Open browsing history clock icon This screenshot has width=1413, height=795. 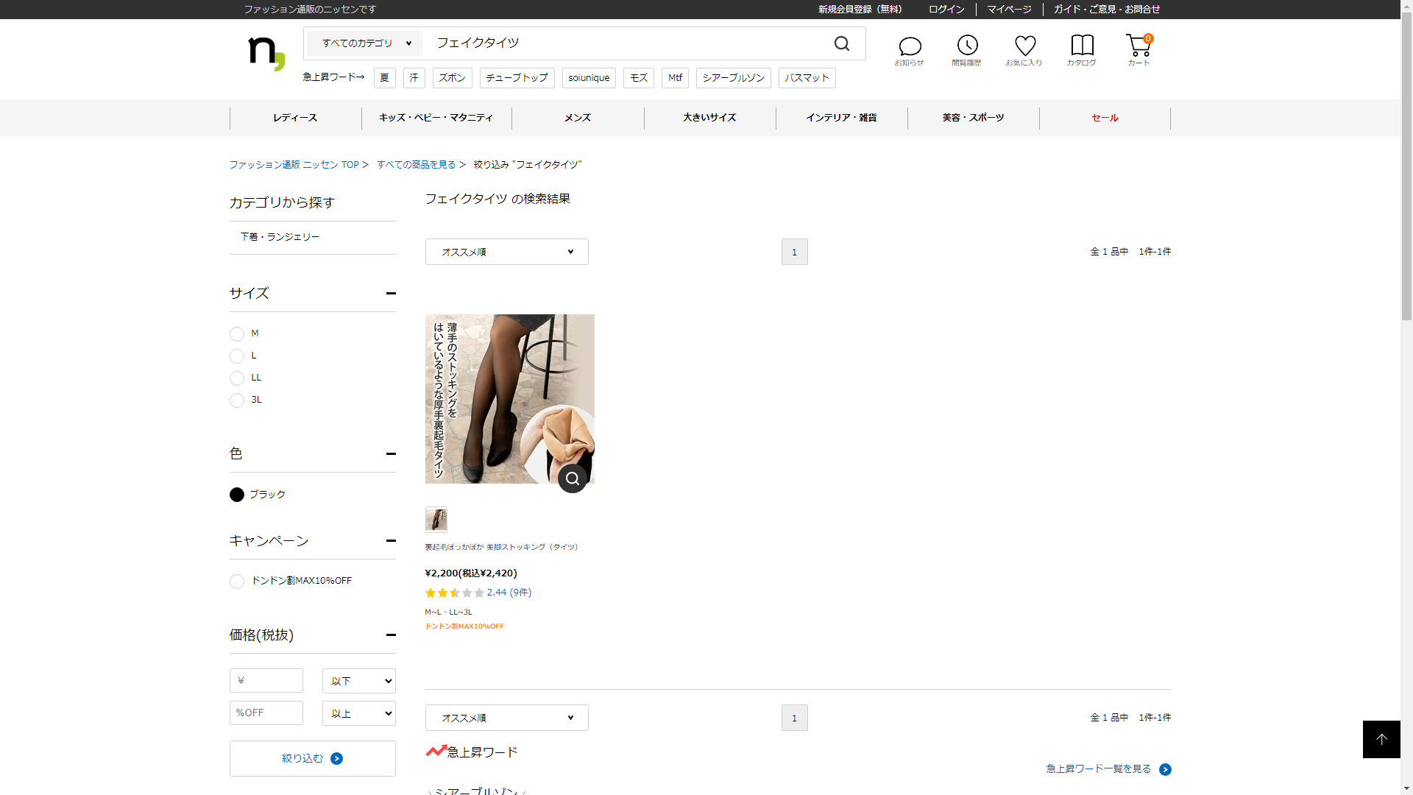pyautogui.click(x=967, y=46)
